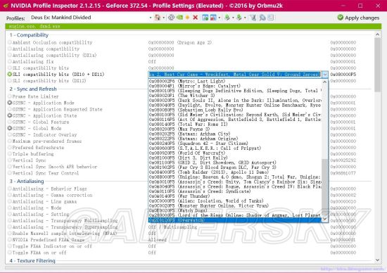Click the magnifier scan profiles icon
The image size is (387, 273).
(x=262, y=18)
